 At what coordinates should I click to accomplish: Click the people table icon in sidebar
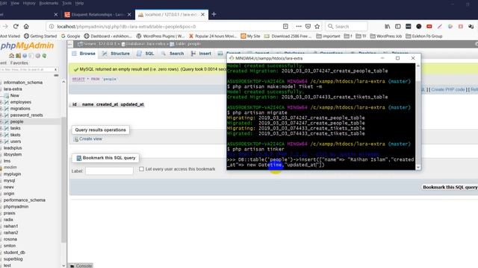tap(6, 121)
